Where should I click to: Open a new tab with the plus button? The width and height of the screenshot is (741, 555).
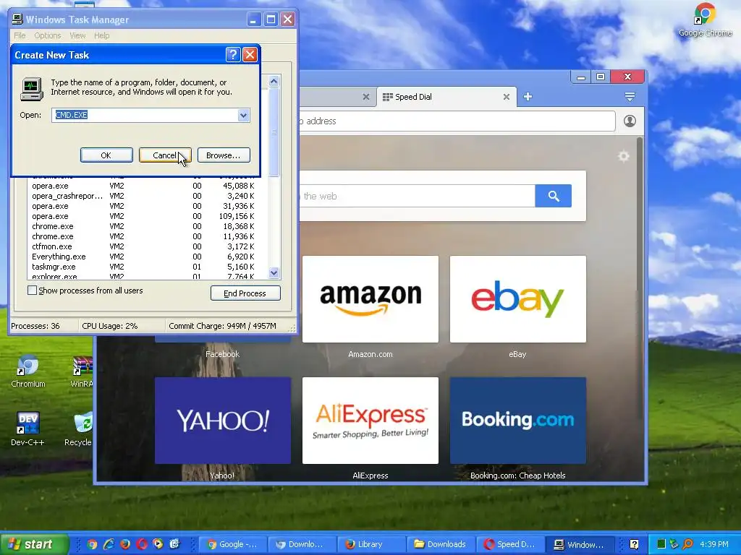[528, 97]
